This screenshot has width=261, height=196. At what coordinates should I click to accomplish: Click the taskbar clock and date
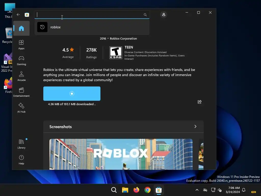point(233,190)
